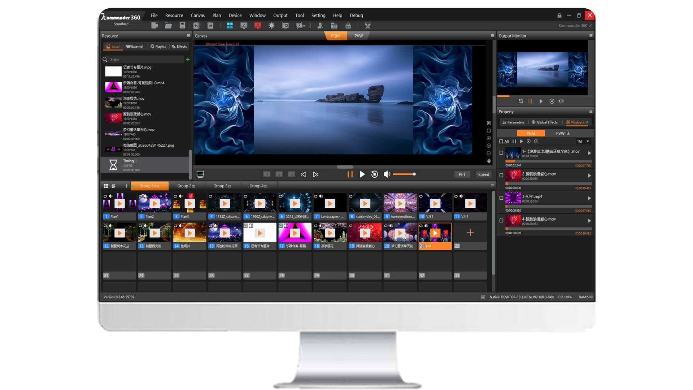The height and width of the screenshot is (390, 693).
Task: Open the grid view icon beside Group tabs
Action: pos(106,186)
